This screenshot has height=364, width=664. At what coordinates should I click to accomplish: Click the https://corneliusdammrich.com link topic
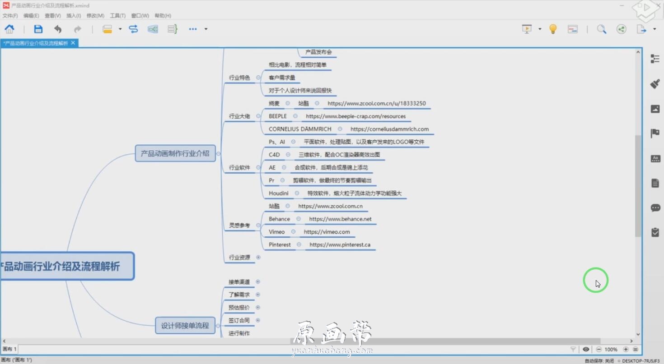point(389,129)
